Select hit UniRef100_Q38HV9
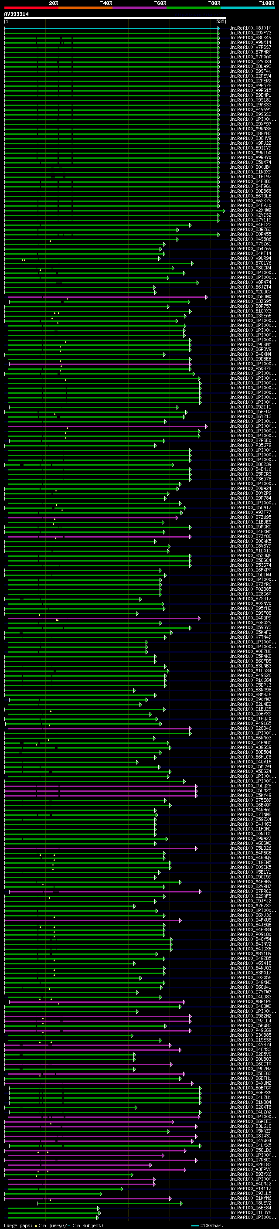Image resolution: width=279 pixels, height=1229 pixels. [x=250, y=138]
